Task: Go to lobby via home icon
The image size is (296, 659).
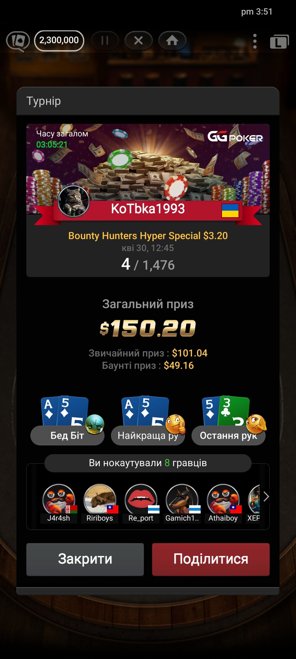Action: 172,40
